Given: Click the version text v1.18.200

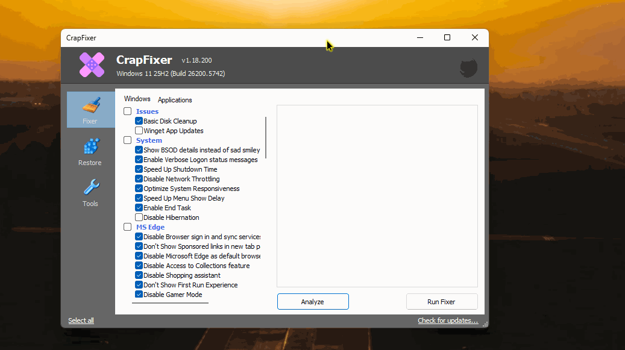Looking at the screenshot, I should (x=197, y=60).
